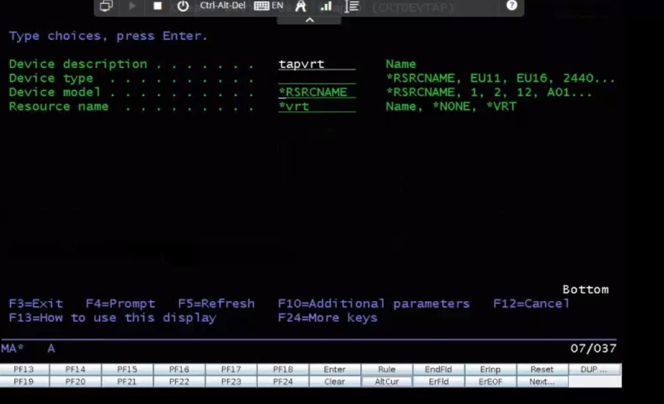Viewport: 664px width, 404px height.
Task: Click the PF17 button
Action: pos(231,369)
